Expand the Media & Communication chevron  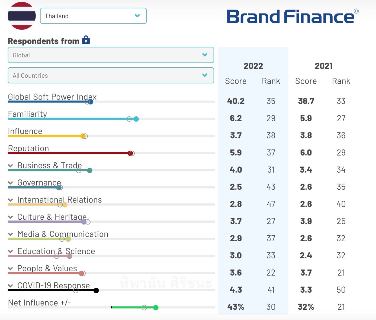pyautogui.click(x=11, y=234)
